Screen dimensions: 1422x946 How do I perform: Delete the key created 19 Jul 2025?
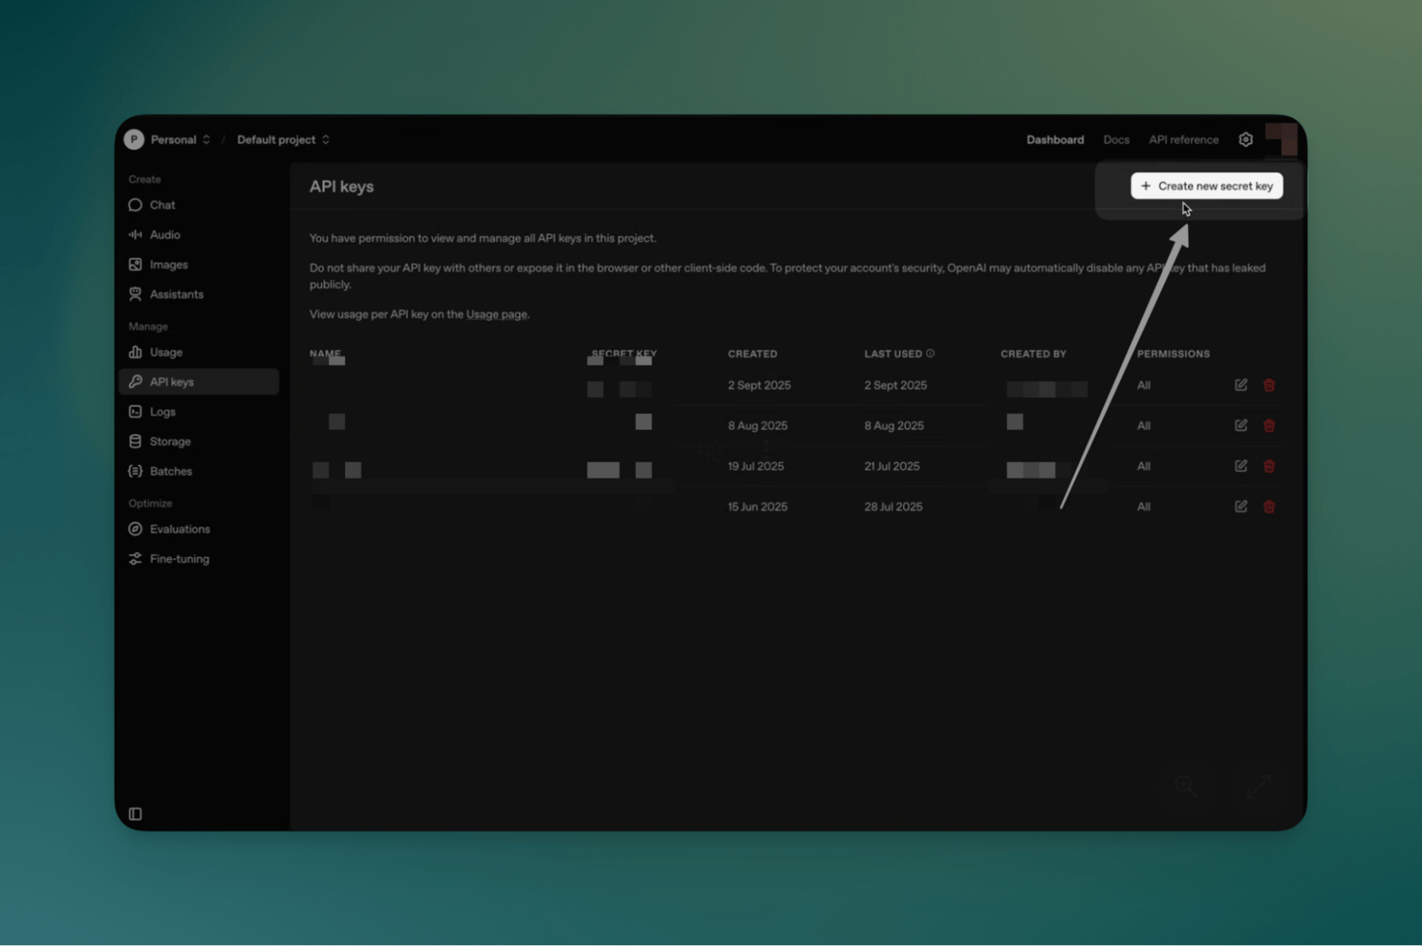(1269, 466)
